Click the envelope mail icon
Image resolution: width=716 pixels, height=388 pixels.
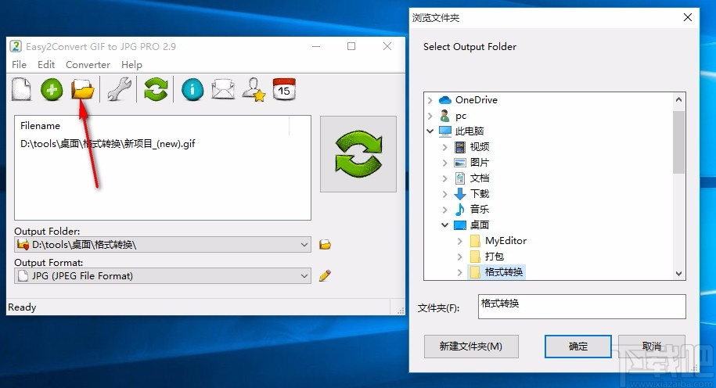(x=223, y=89)
